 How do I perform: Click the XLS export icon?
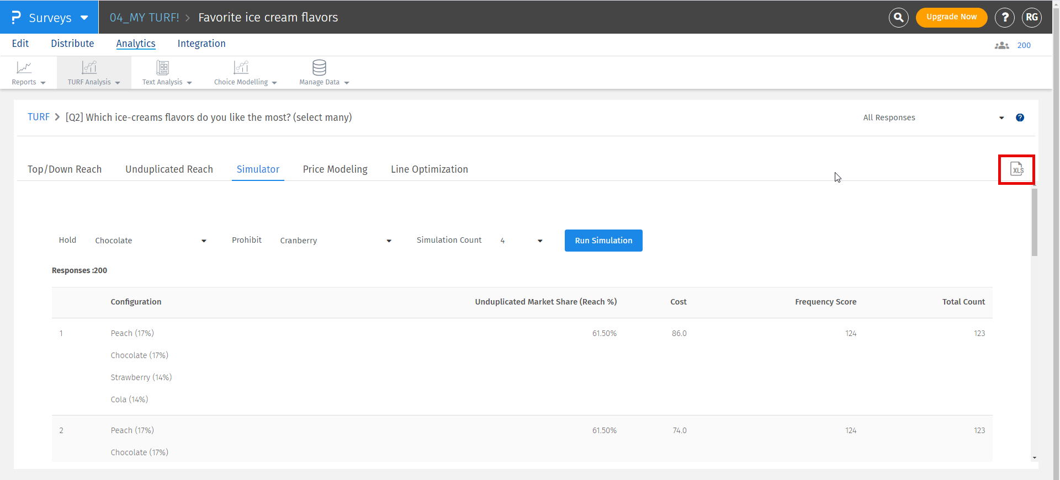click(x=1016, y=169)
